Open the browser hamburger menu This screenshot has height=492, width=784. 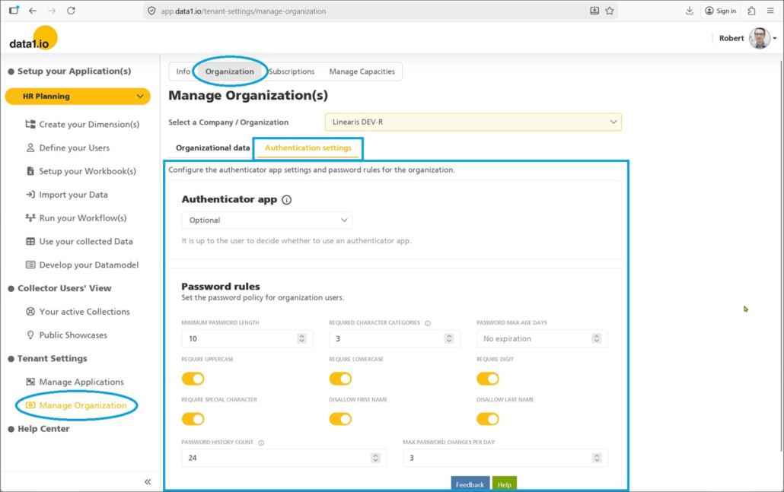[771, 11]
